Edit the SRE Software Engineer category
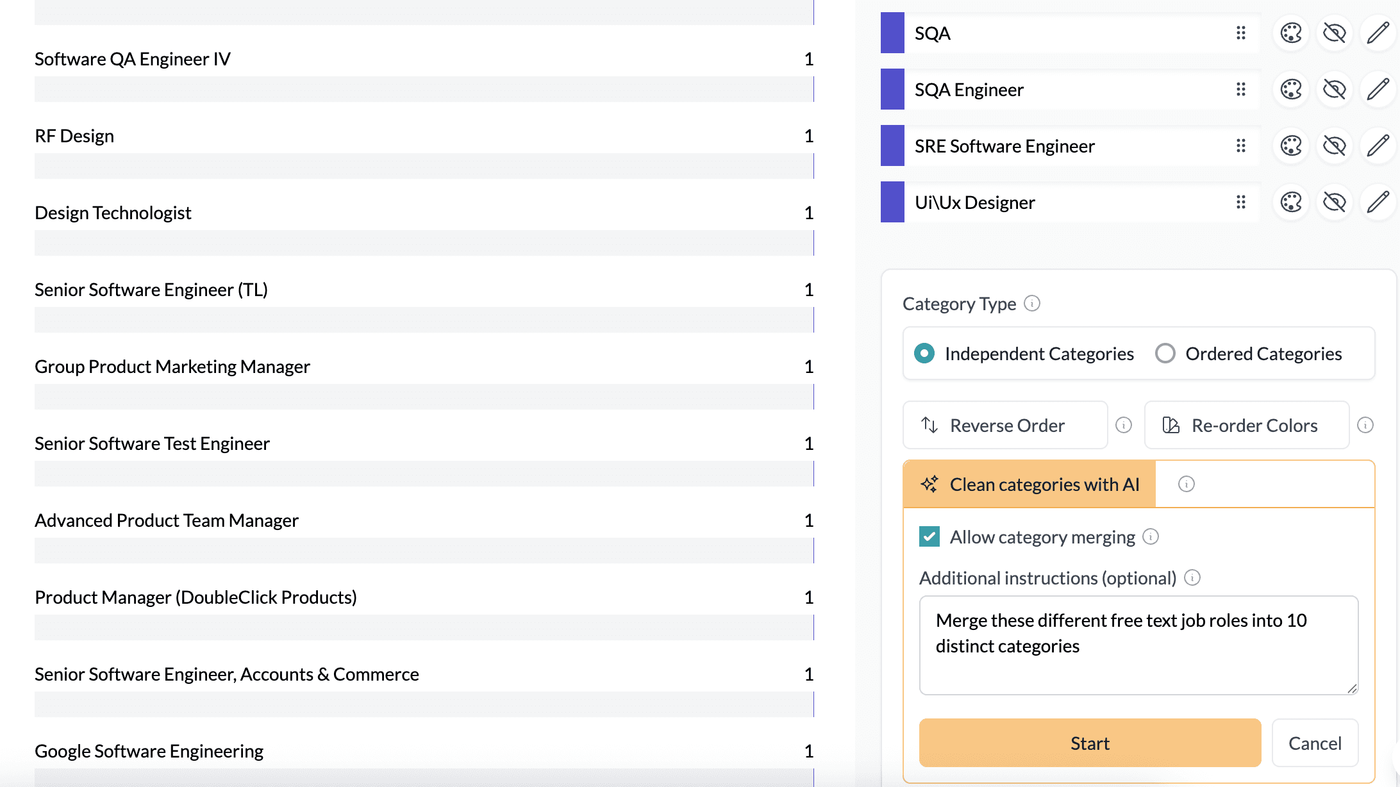Screen dimensions: 1400x787 click(x=1378, y=145)
